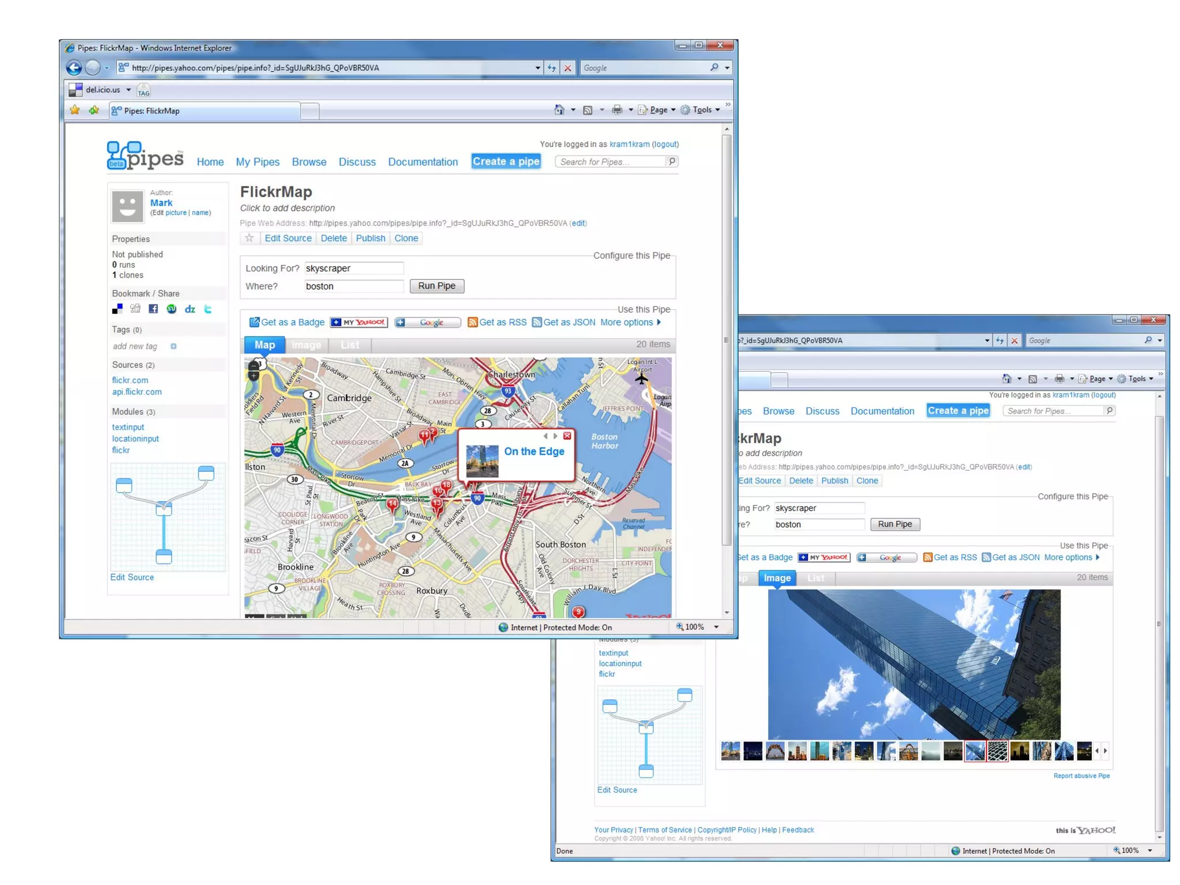Close the On the Edge map popup
The height and width of the screenshot is (885, 1180).
click(x=567, y=436)
